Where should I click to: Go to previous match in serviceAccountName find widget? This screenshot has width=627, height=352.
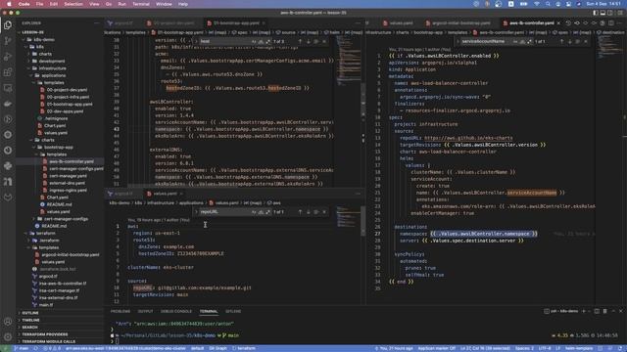(561, 41)
